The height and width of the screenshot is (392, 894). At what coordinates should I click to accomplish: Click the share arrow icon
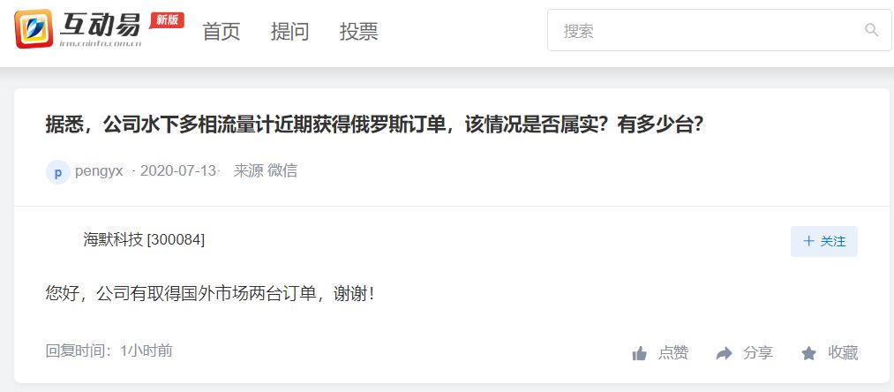click(x=724, y=354)
